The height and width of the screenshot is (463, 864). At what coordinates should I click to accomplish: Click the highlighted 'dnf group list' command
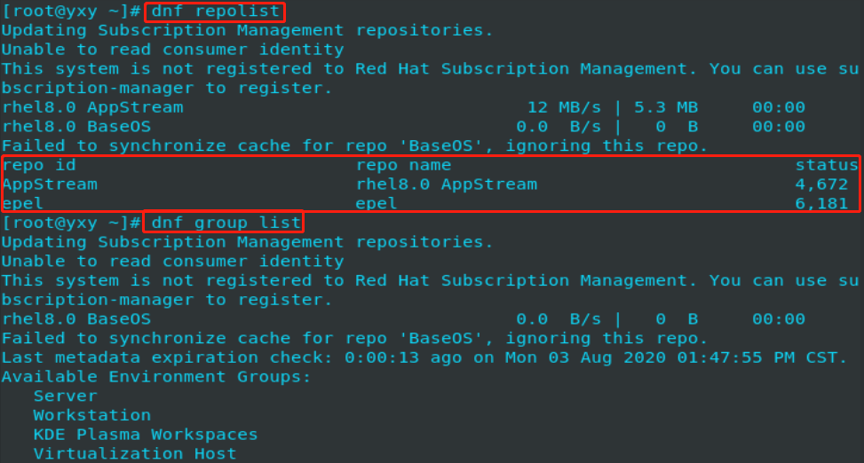pos(226,223)
